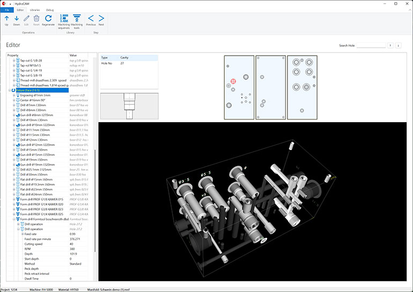Expand Flat drill Ø24mm 150mm node

(14, 194)
